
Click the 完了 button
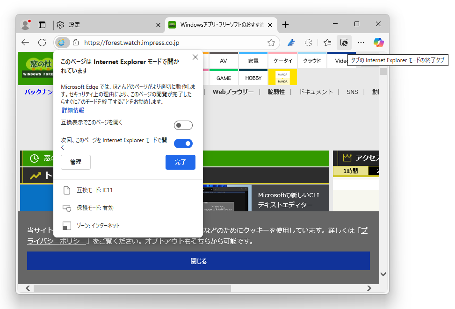pos(181,162)
